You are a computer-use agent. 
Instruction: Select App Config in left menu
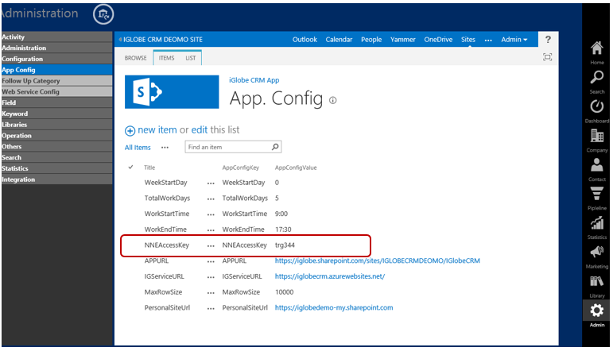(56, 70)
